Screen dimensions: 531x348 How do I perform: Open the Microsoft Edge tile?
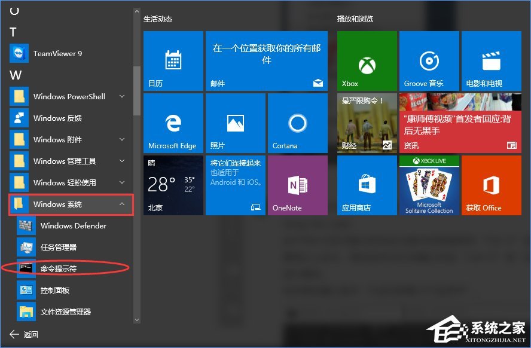pyautogui.click(x=173, y=123)
